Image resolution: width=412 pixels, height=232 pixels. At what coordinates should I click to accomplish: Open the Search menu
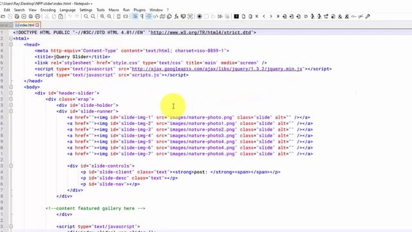19,10
